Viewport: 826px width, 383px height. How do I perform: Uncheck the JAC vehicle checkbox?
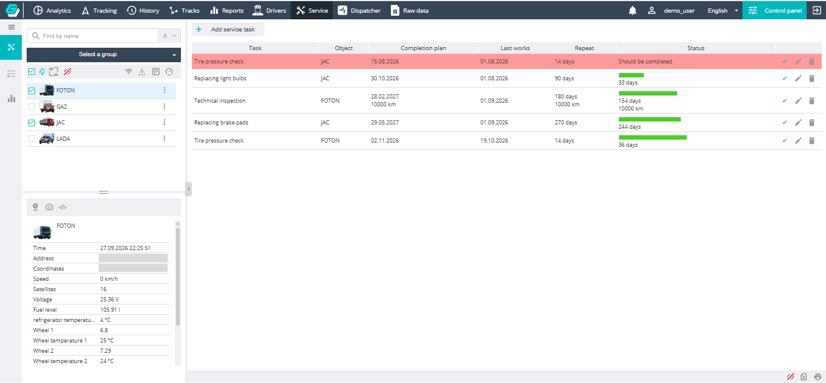point(32,123)
